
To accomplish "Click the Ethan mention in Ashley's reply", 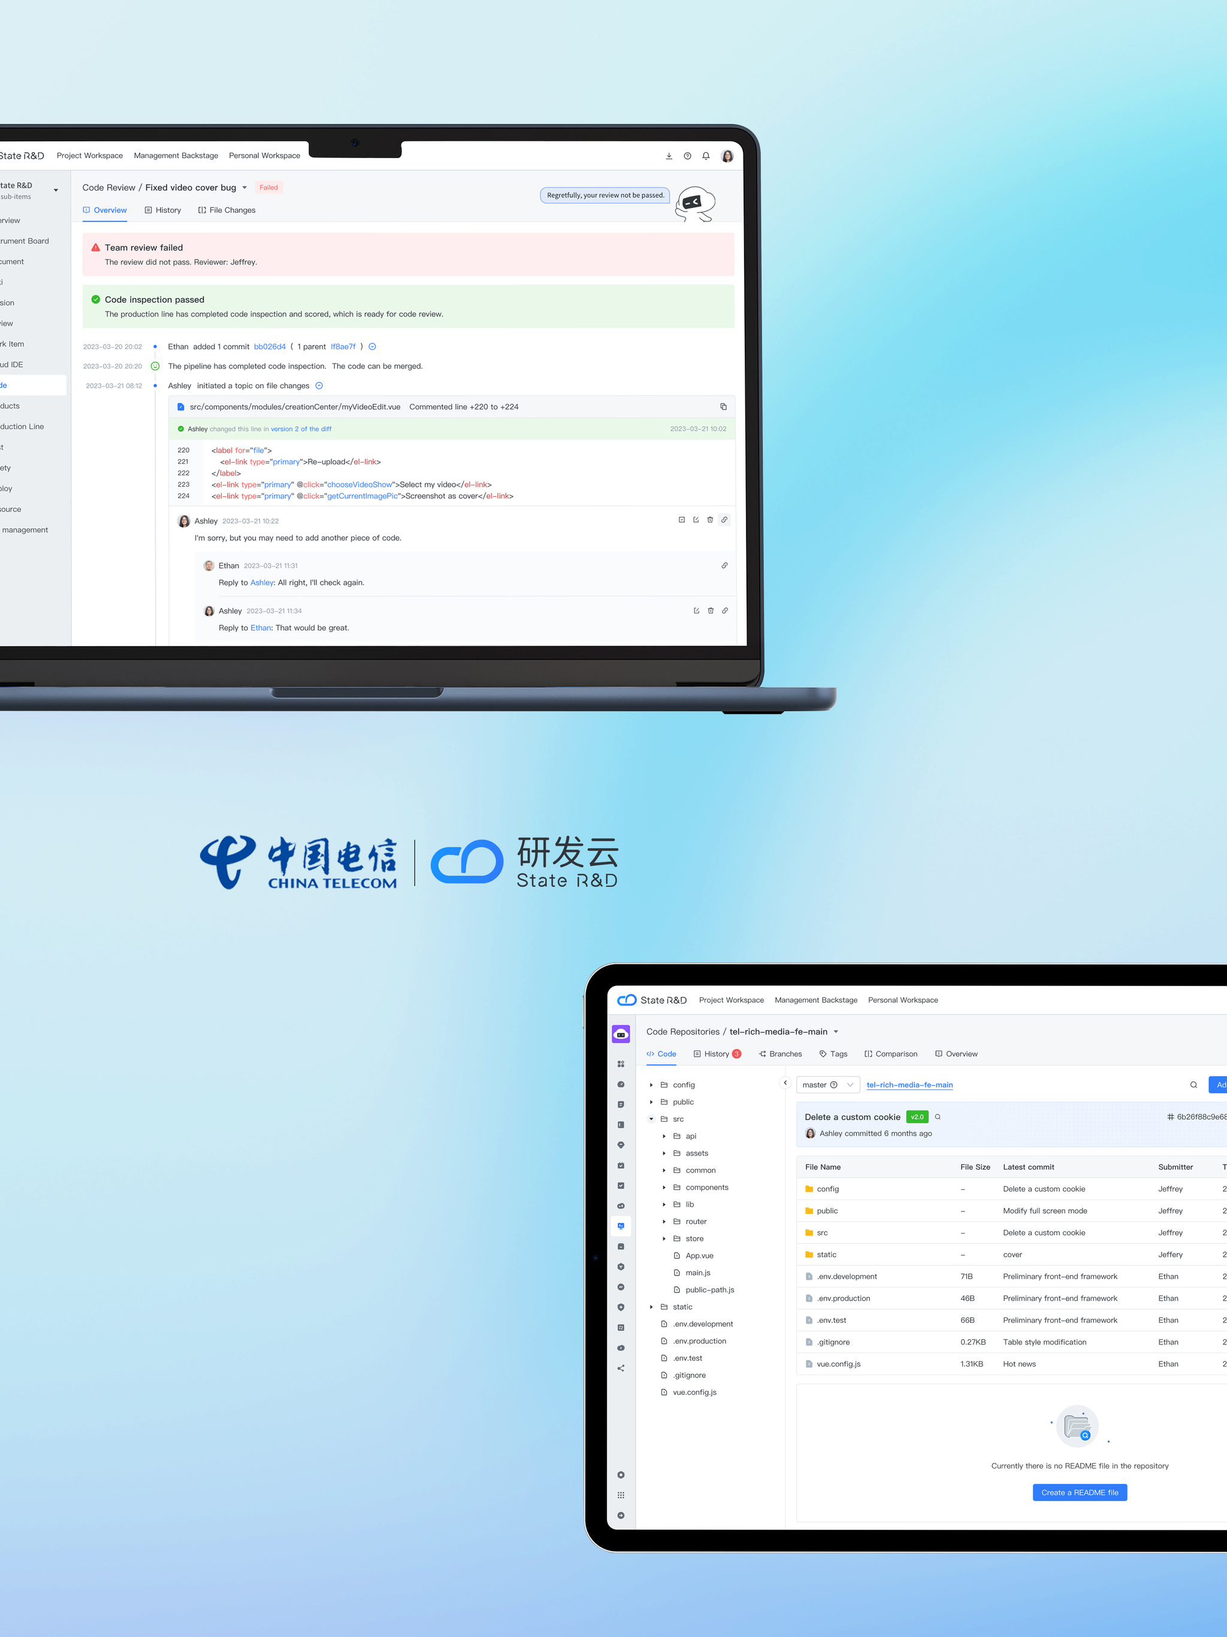I will [261, 628].
